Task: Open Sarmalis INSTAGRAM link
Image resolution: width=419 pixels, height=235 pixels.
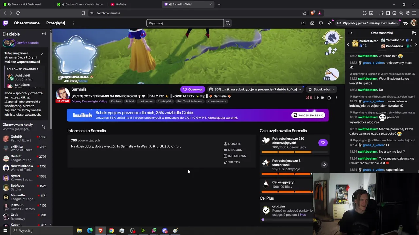Action: (235, 156)
